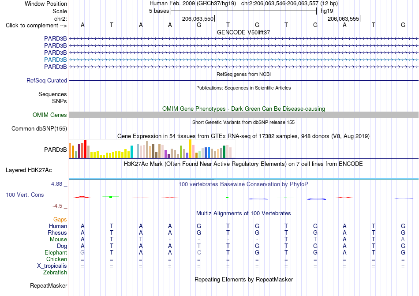
Task: Select the Rhesus alignment row label
Action: [x=57, y=232]
